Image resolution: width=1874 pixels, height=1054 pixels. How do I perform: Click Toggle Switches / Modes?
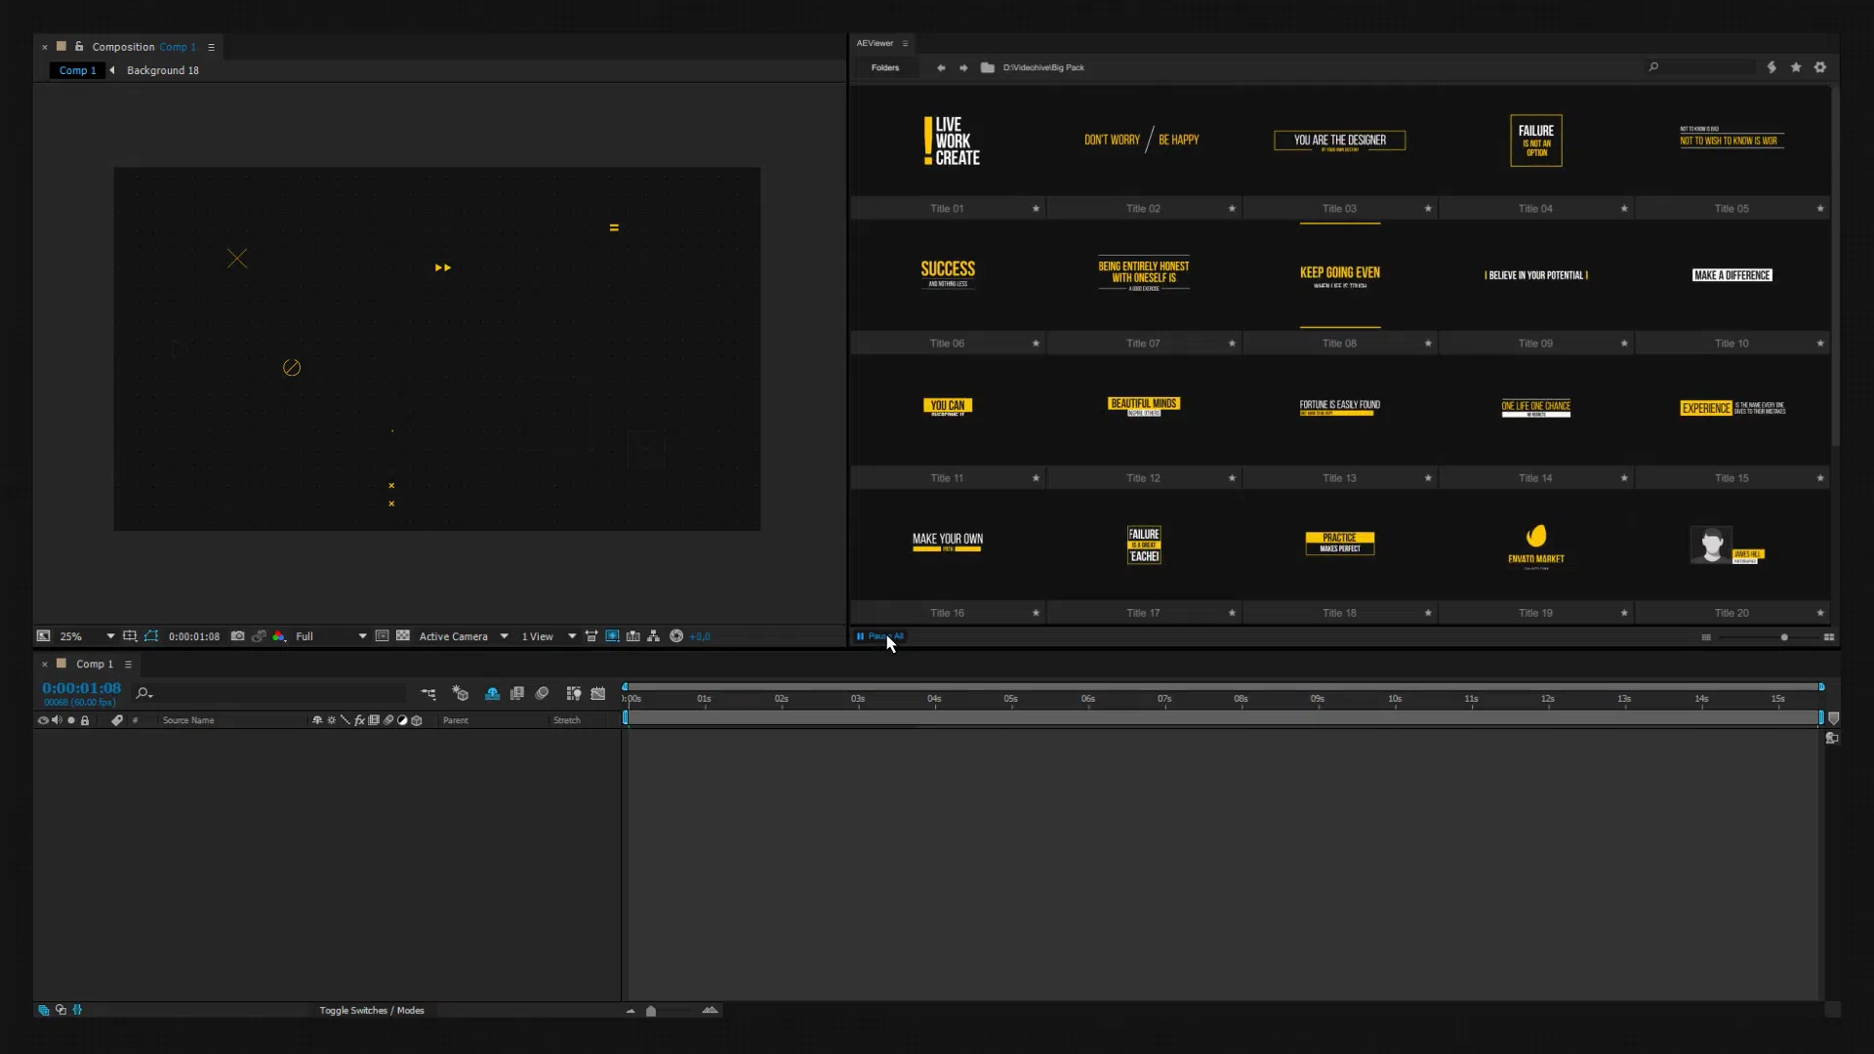[371, 1010]
